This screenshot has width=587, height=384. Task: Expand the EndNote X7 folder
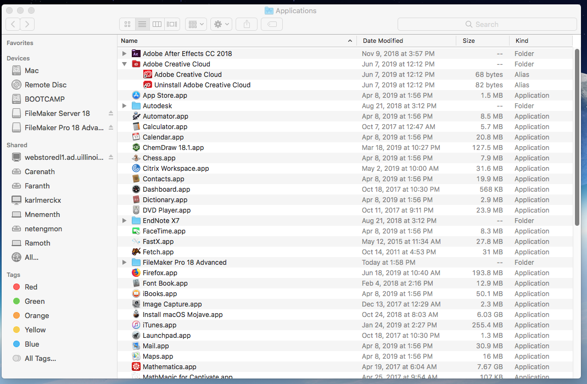(x=124, y=221)
